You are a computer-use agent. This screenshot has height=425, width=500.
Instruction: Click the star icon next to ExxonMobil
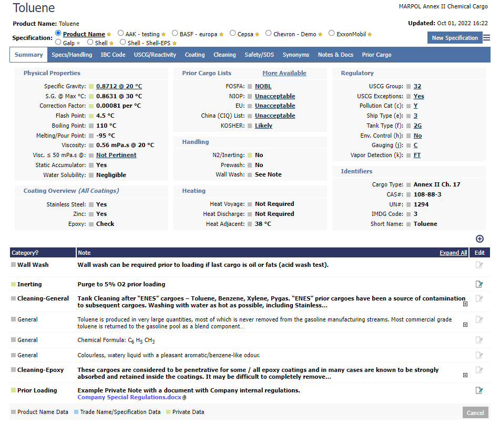(x=370, y=33)
